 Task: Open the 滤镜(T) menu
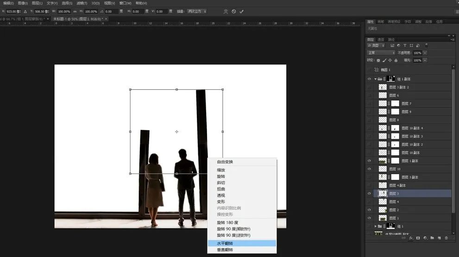[x=82, y=3]
